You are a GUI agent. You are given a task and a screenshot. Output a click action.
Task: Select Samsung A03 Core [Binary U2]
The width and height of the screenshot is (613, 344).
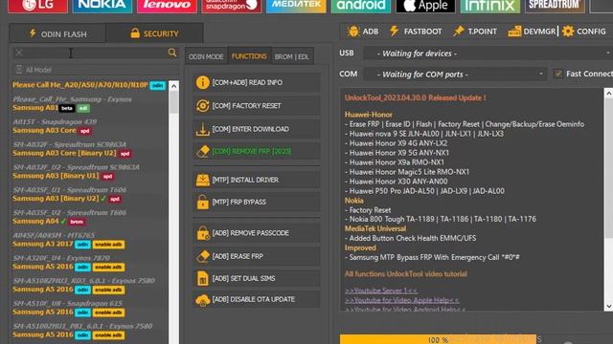coord(72,153)
